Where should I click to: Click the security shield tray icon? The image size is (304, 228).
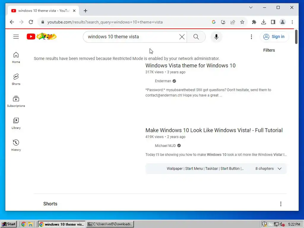coord(264,224)
